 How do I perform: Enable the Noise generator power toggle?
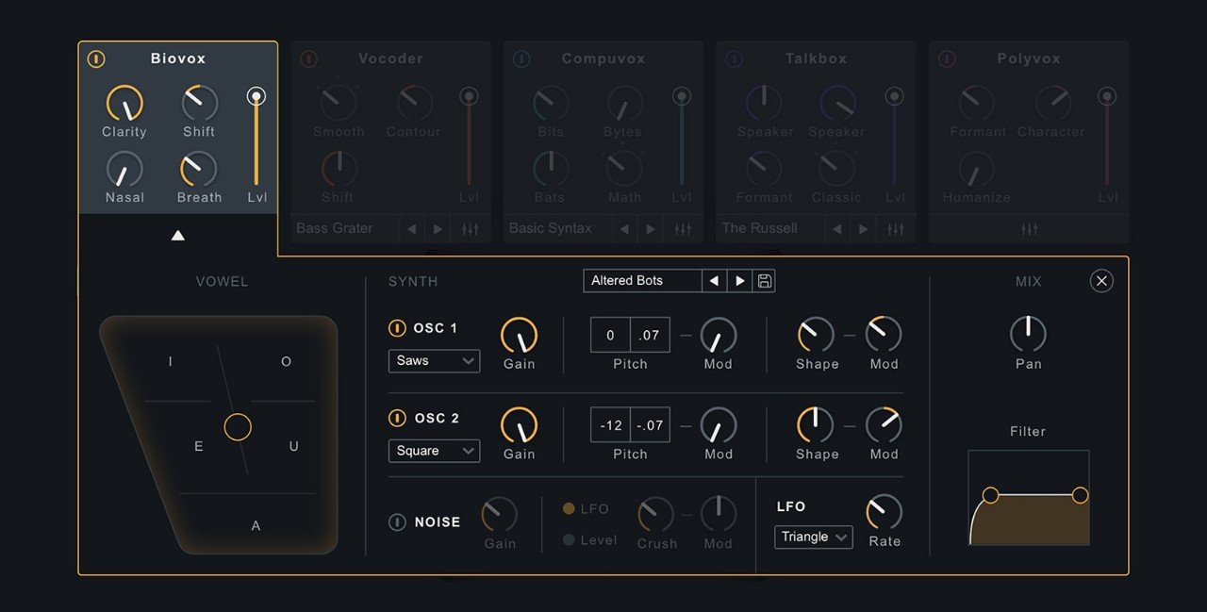click(397, 522)
